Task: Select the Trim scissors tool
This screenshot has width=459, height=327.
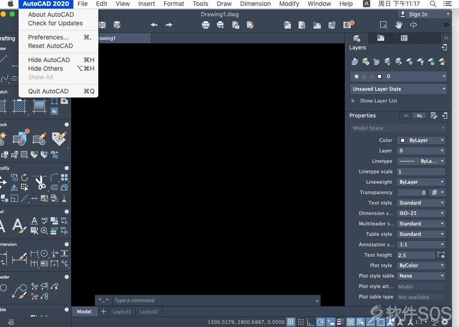Action: pos(40,182)
